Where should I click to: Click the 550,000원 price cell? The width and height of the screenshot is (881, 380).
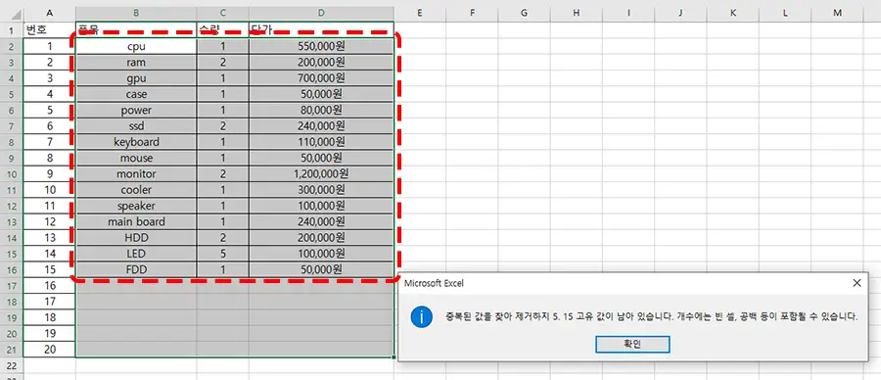(x=321, y=46)
